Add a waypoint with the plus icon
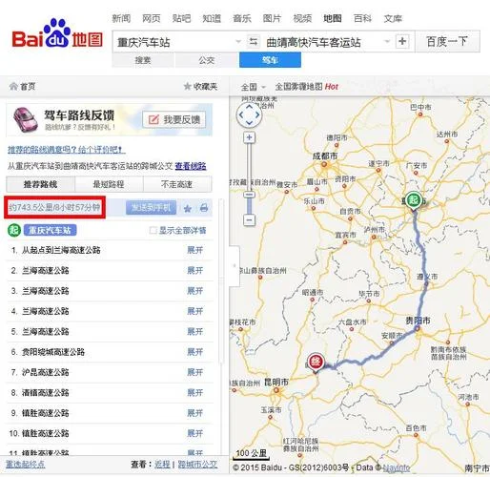490x477 pixels. [402, 41]
